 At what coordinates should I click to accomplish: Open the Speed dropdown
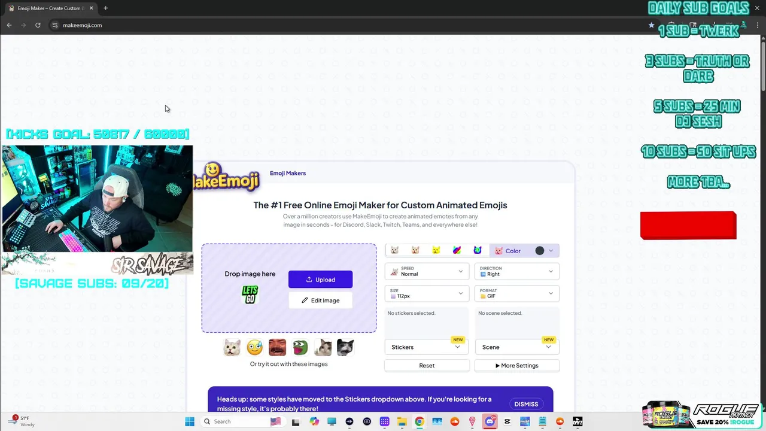click(x=427, y=272)
